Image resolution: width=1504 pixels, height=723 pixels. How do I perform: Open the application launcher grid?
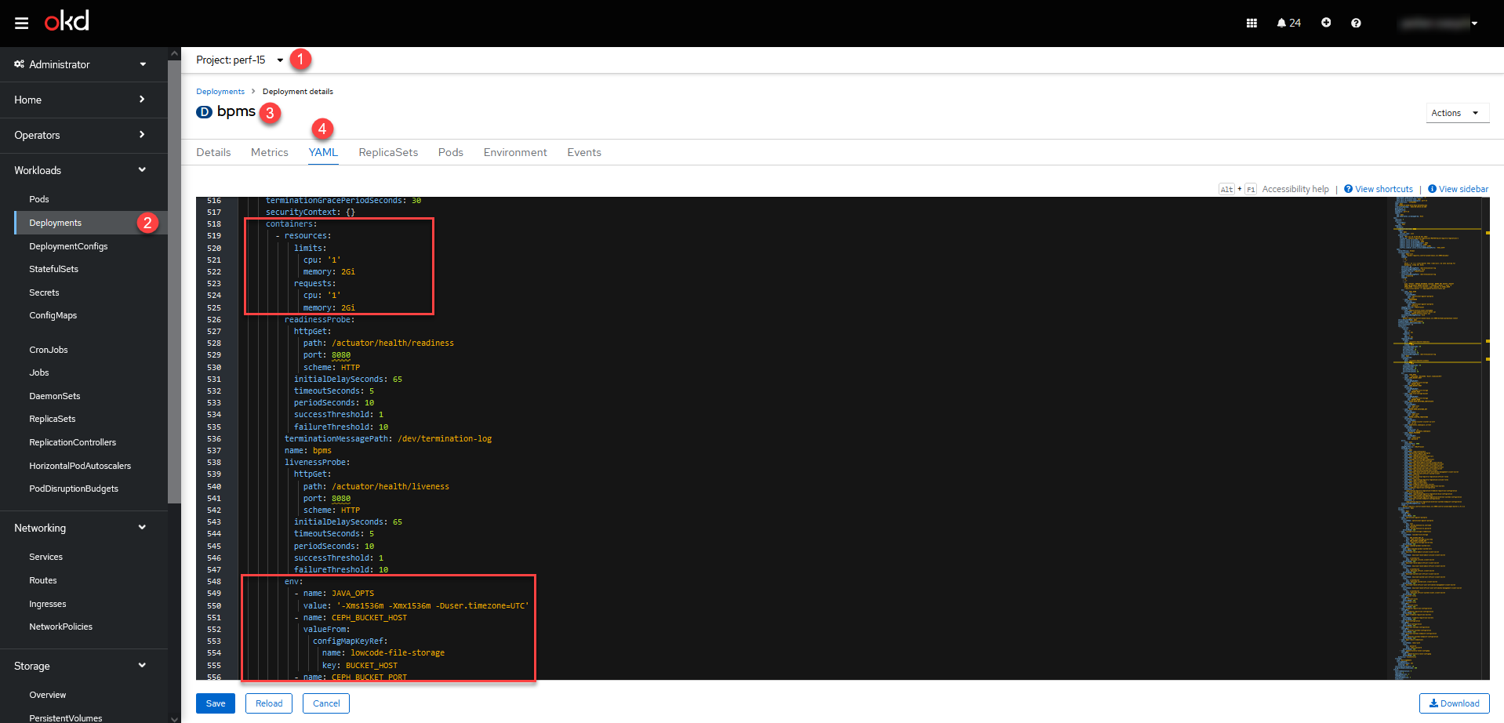click(x=1252, y=23)
